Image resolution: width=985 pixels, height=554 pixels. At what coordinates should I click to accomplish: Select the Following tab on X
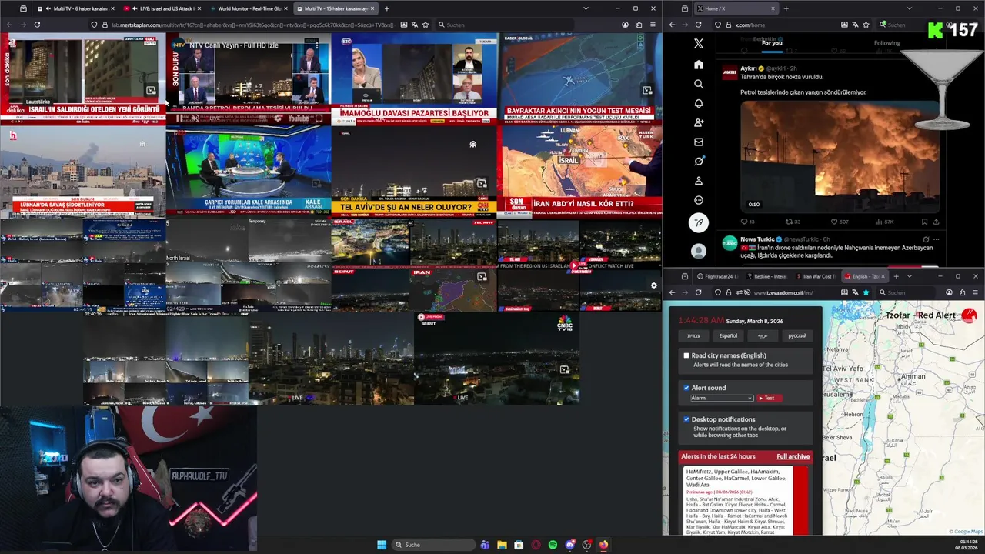(x=886, y=43)
